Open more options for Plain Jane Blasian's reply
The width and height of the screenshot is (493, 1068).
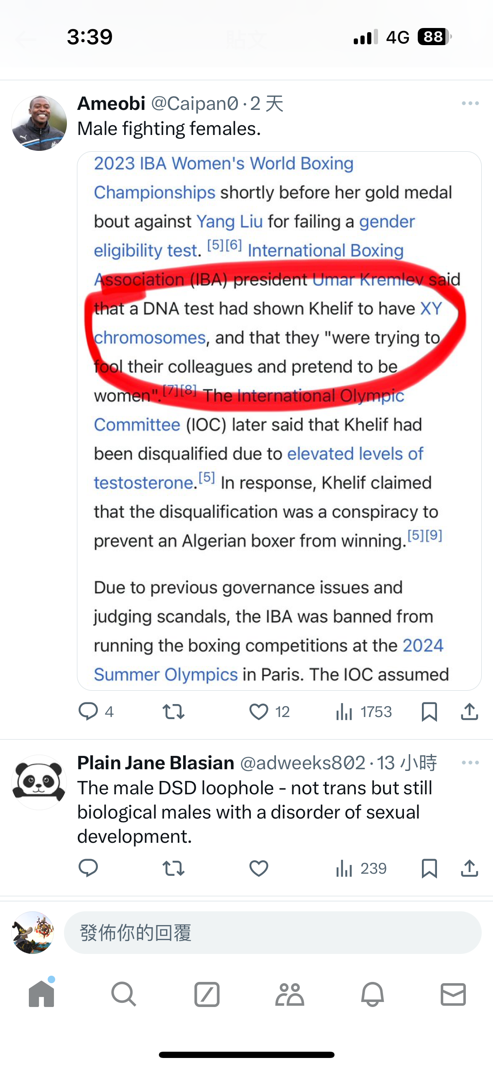click(470, 763)
